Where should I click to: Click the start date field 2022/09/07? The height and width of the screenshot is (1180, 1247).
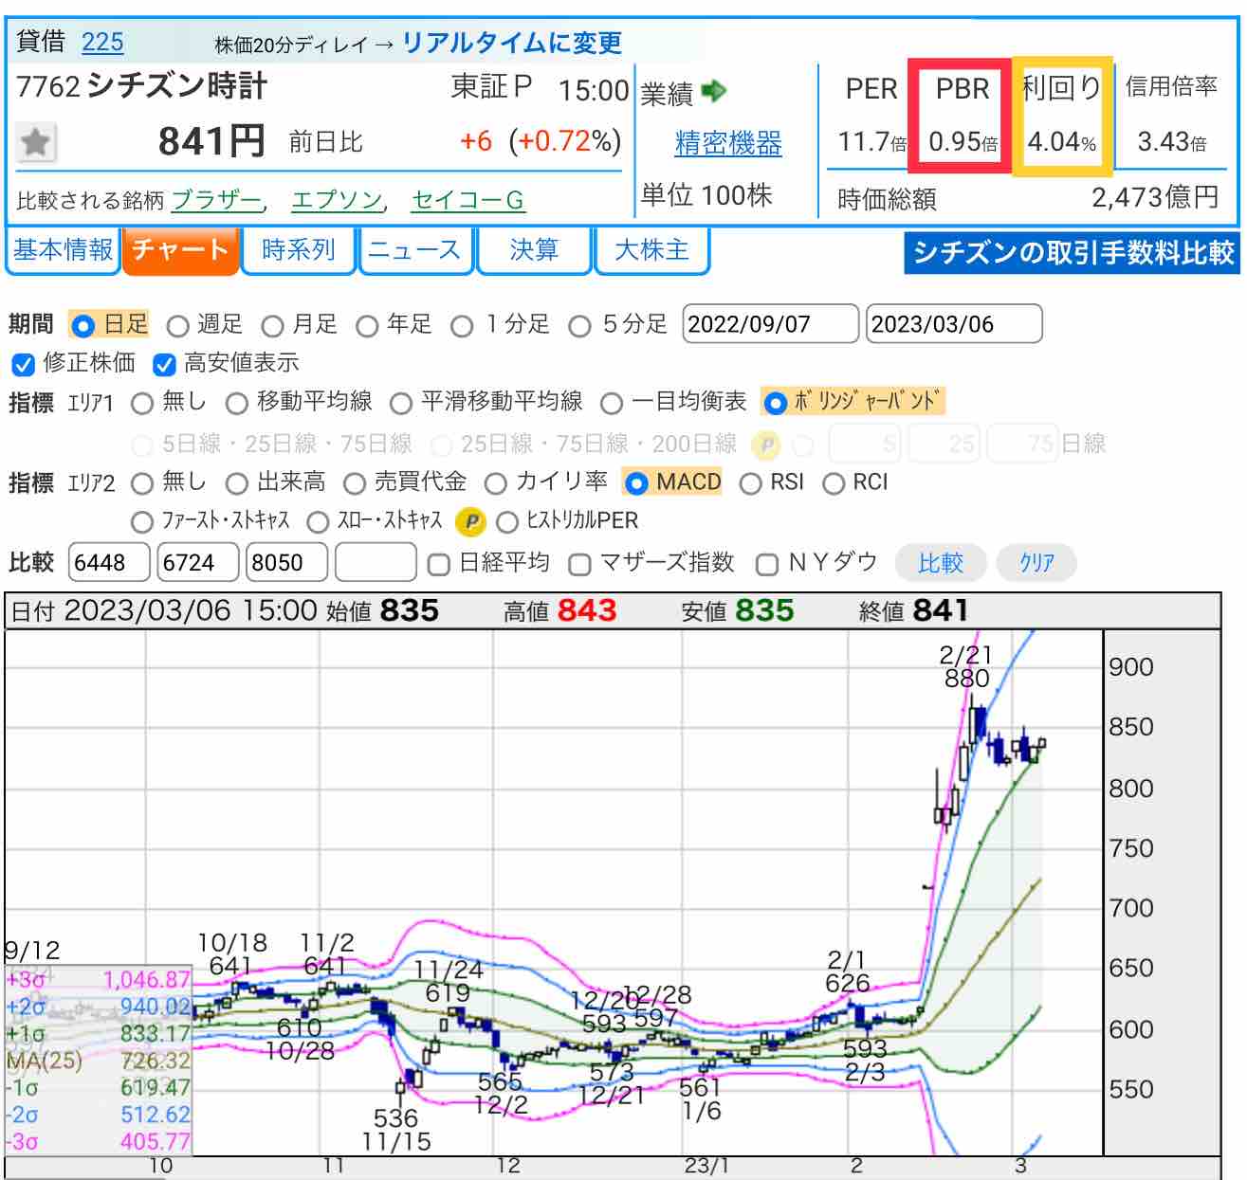tap(770, 324)
